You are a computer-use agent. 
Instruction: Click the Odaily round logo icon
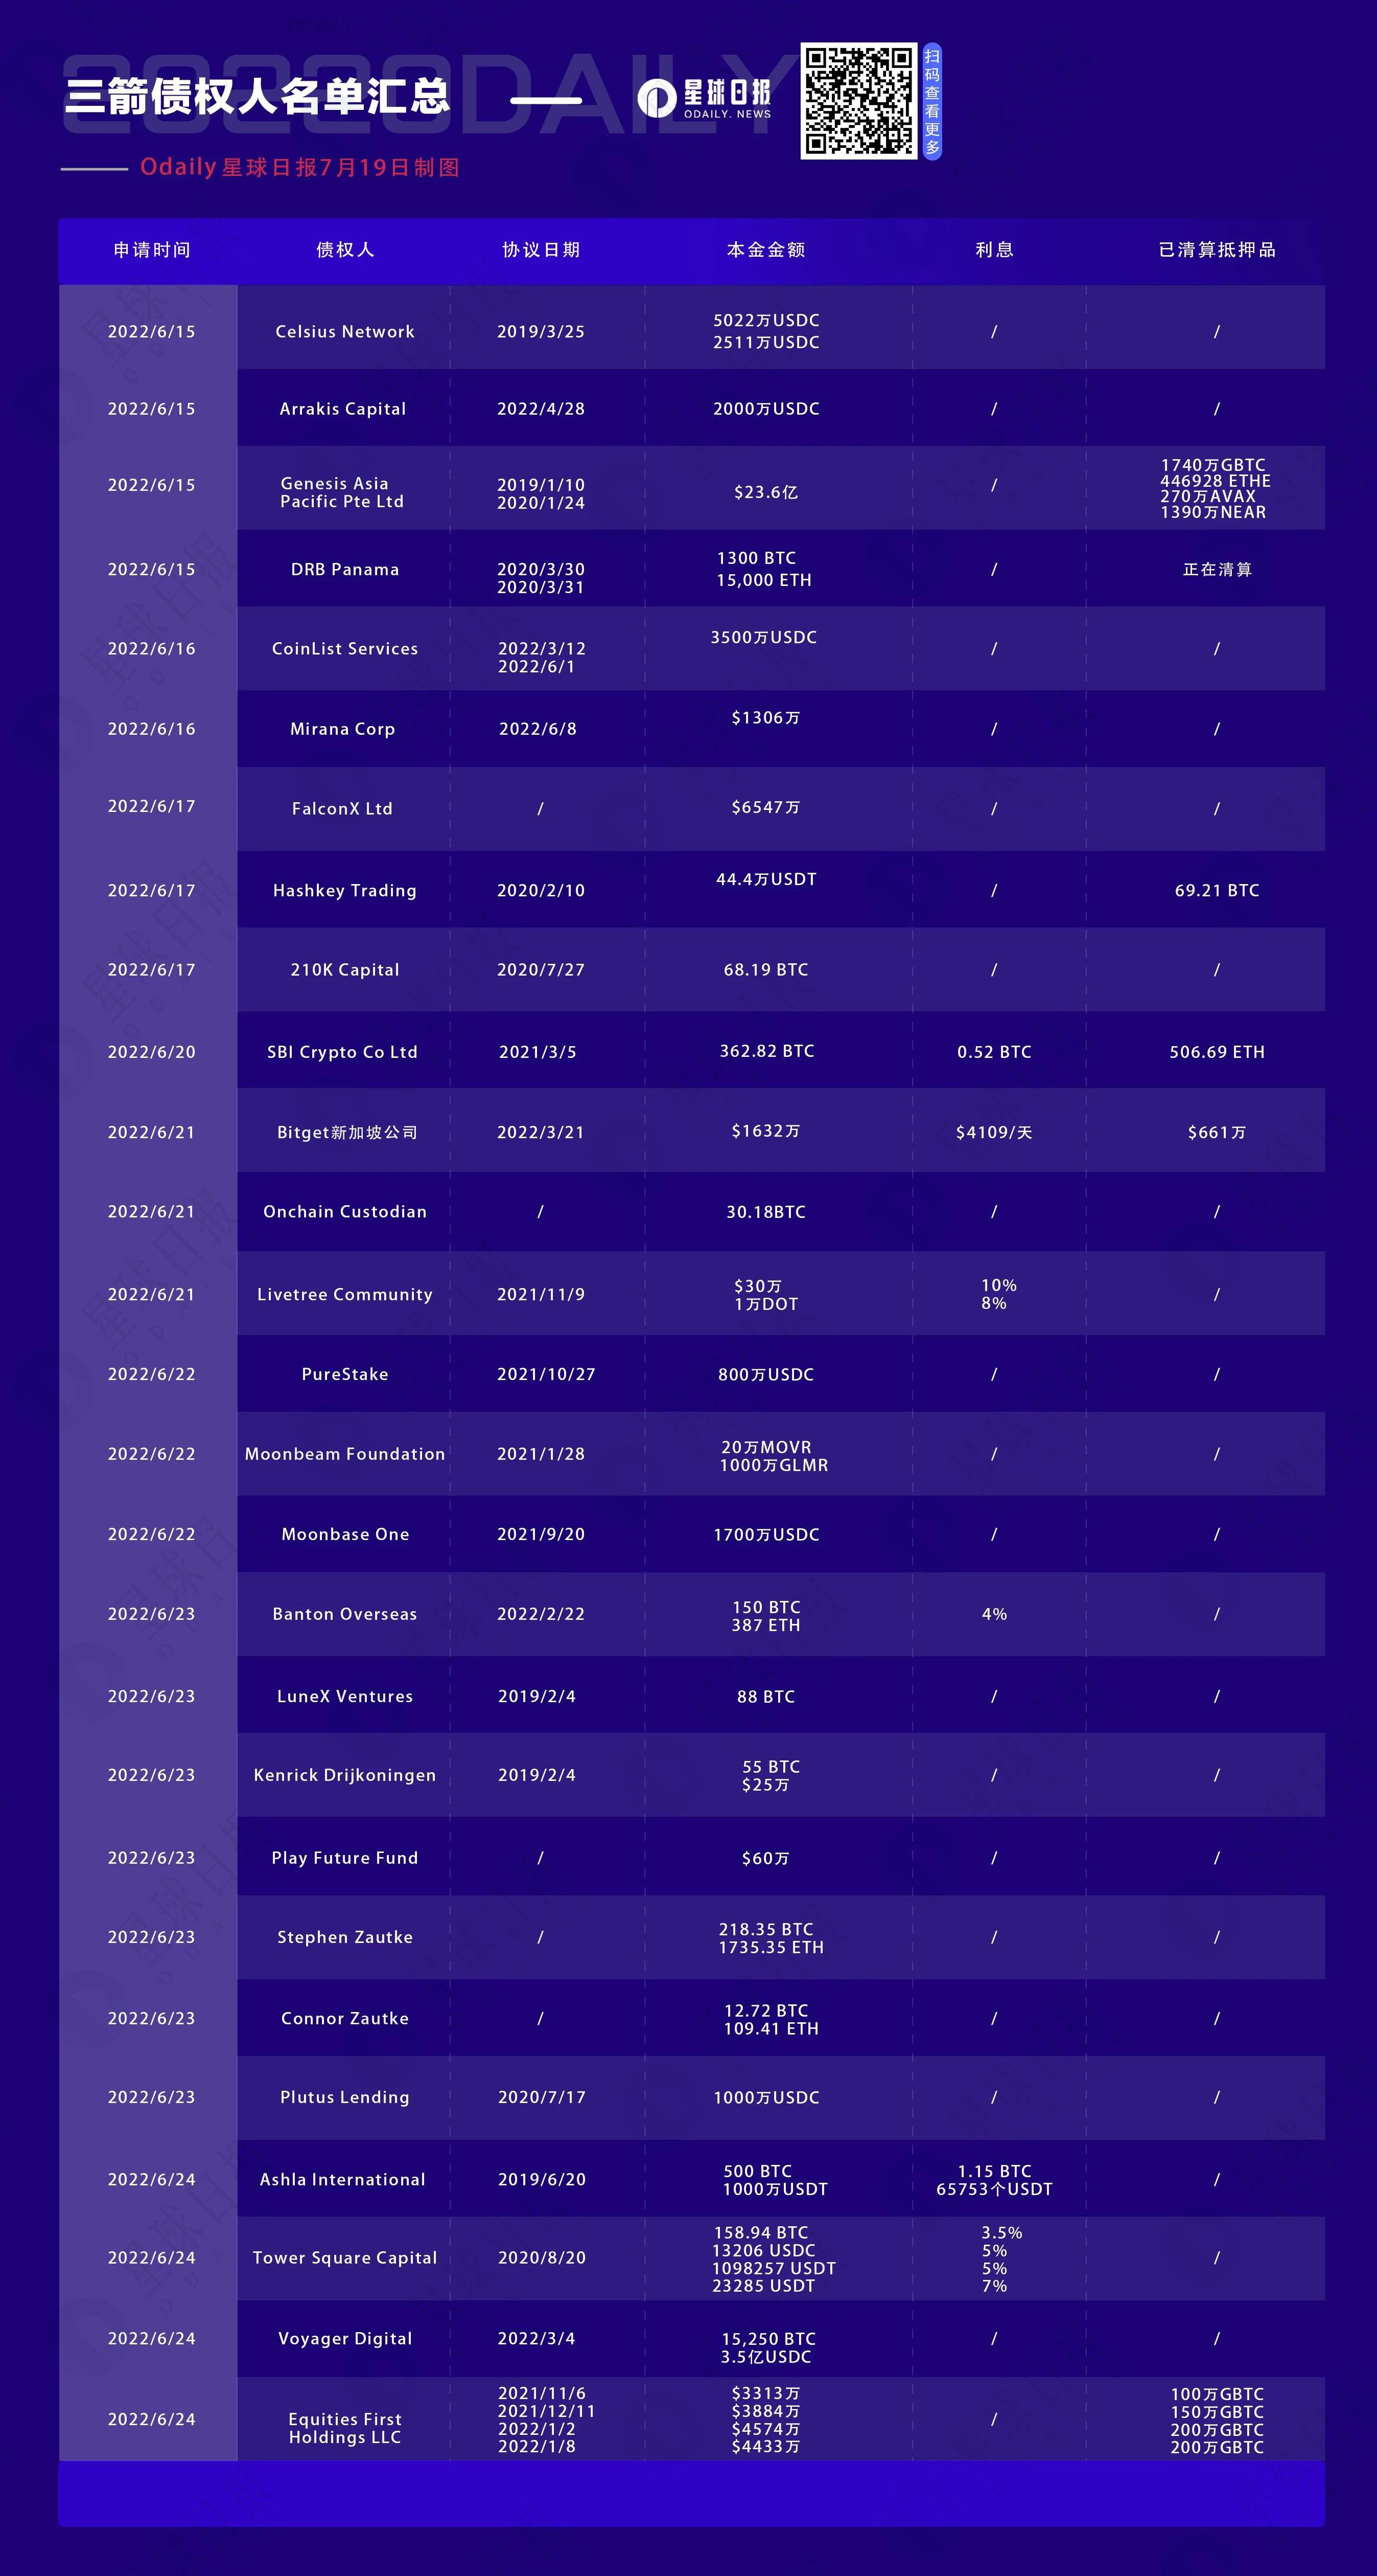pos(657,99)
